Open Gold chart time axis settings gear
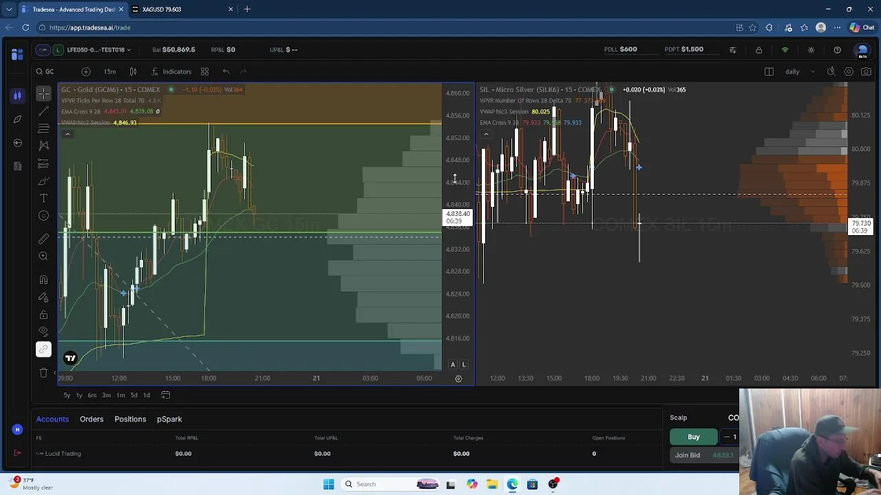The height and width of the screenshot is (495, 881). [458, 378]
